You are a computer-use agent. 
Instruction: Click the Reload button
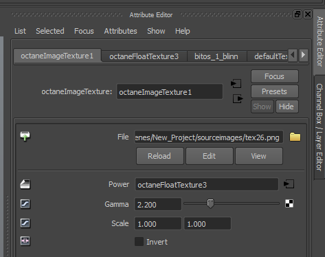[159, 156]
